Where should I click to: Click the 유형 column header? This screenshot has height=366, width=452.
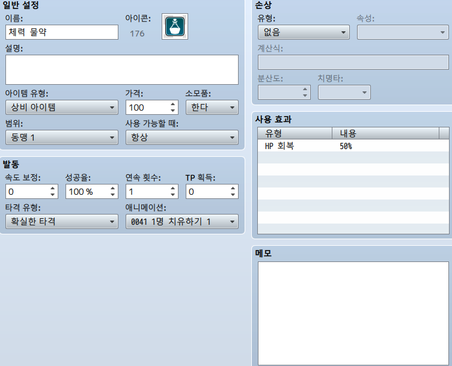click(x=295, y=133)
